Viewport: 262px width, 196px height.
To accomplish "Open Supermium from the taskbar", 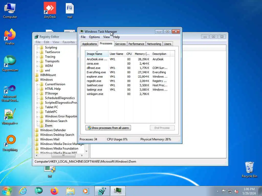I will pyautogui.click(x=39, y=191).
